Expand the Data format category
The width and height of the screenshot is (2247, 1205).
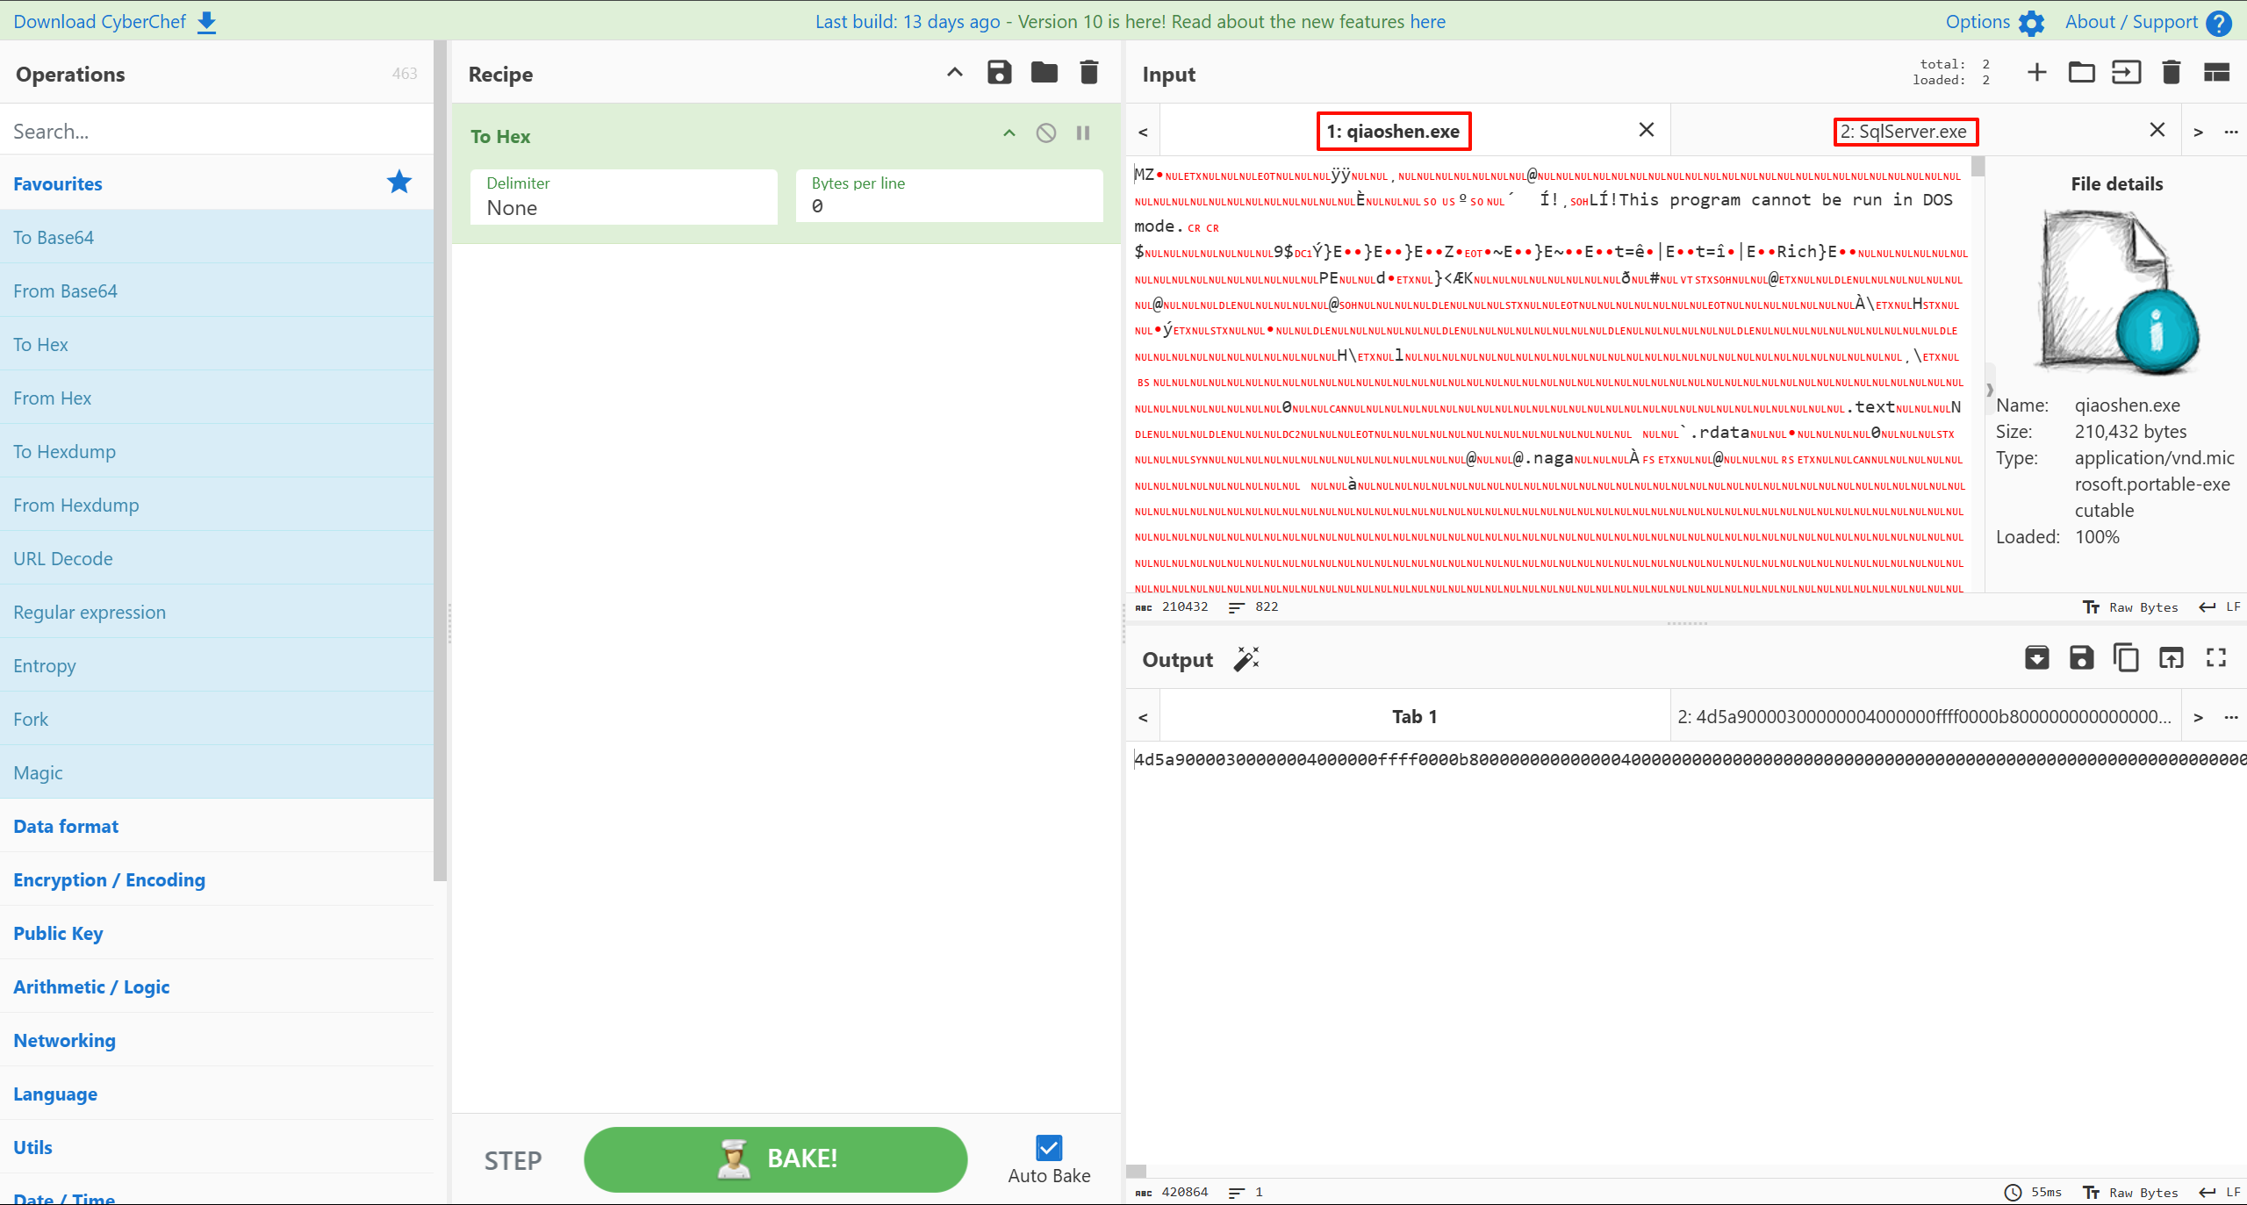point(66,826)
